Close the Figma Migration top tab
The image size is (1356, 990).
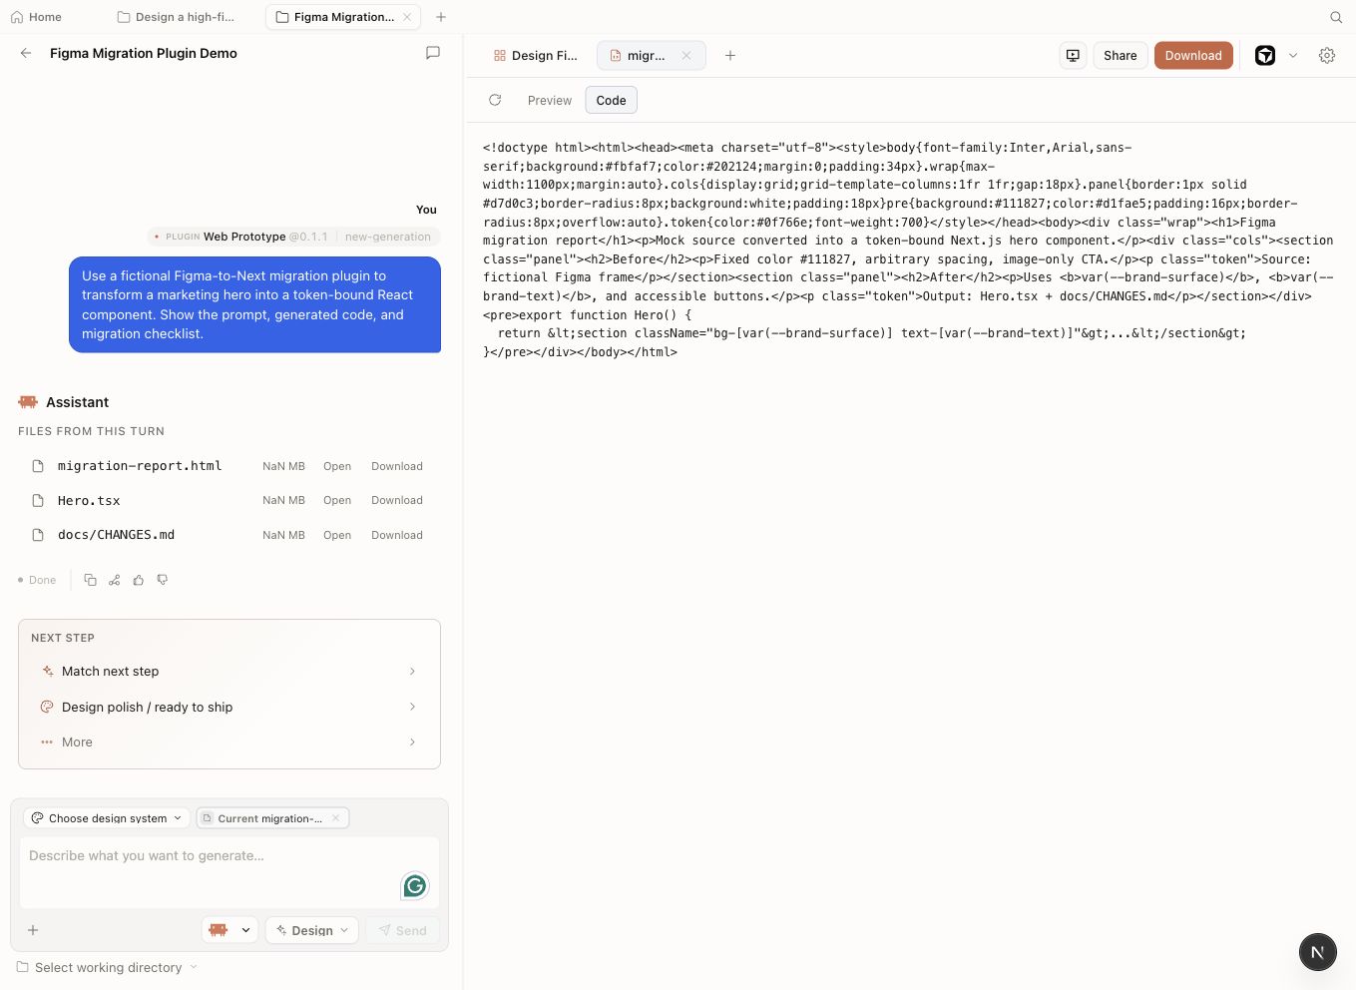[x=407, y=17]
